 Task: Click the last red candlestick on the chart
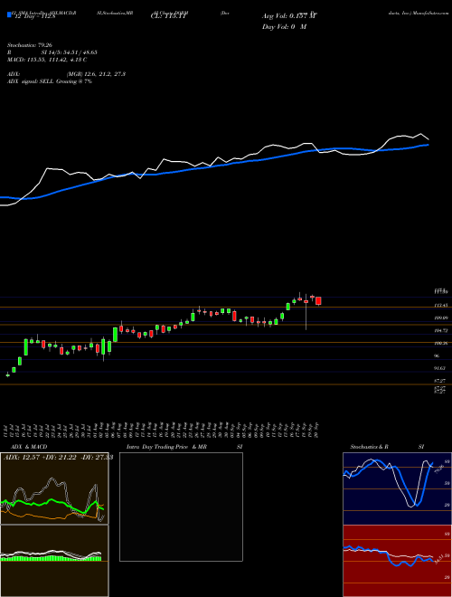tap(318, 301)
